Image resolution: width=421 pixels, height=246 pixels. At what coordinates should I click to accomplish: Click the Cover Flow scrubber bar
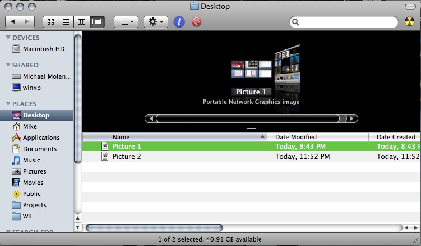[x=247, y=119]
